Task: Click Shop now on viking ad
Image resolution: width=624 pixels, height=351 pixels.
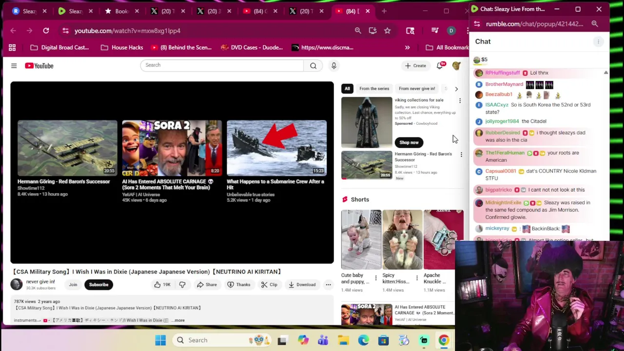Action: (x=409, y=142)
